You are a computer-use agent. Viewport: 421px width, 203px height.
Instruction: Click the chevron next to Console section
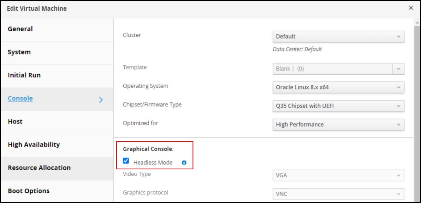coord(101,99)
